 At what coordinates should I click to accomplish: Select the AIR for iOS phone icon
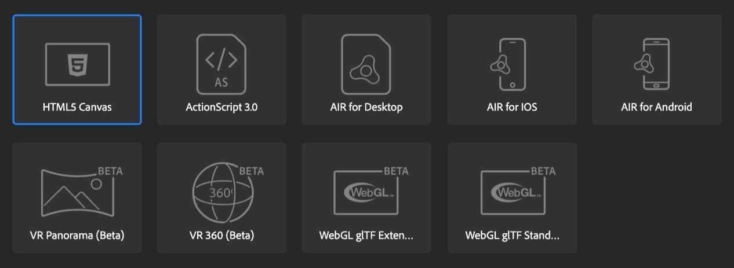coord(508,64)
